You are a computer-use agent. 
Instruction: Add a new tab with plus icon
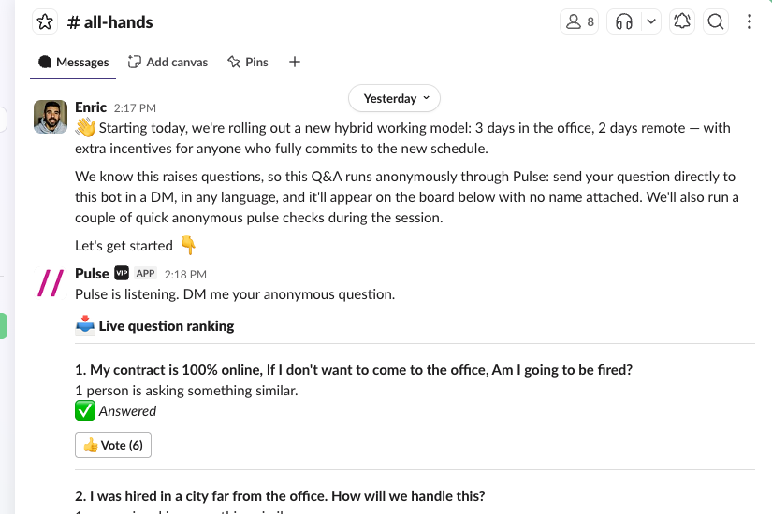pos(295,62)
